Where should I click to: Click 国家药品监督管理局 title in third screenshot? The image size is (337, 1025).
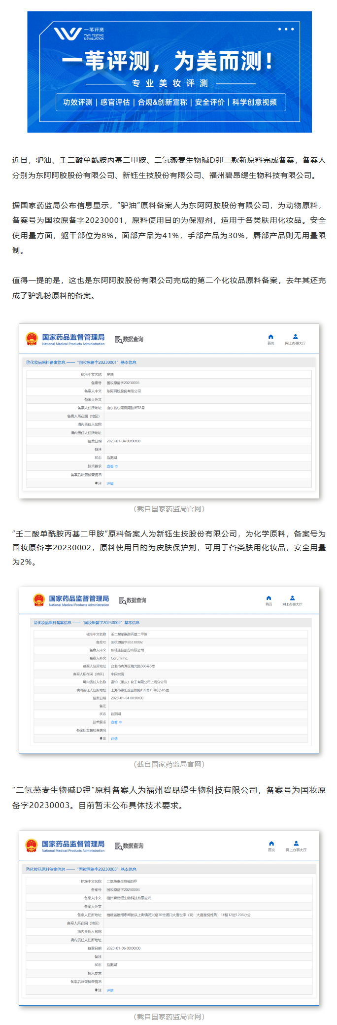(73, 844)
